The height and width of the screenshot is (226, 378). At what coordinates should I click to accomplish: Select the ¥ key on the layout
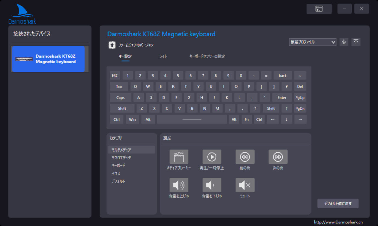(x=286, y=87)
